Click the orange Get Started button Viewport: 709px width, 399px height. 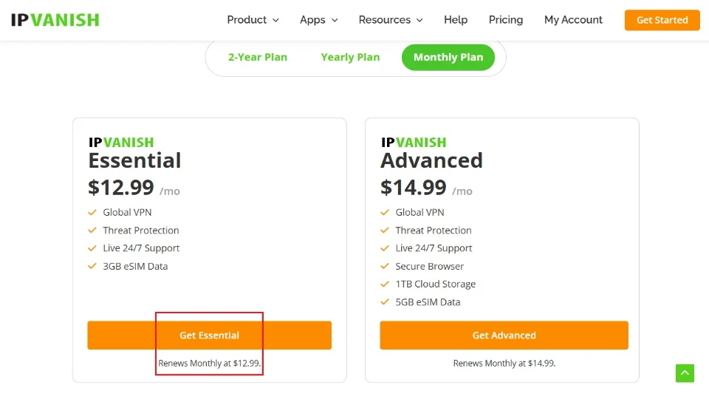click(662, 20)
